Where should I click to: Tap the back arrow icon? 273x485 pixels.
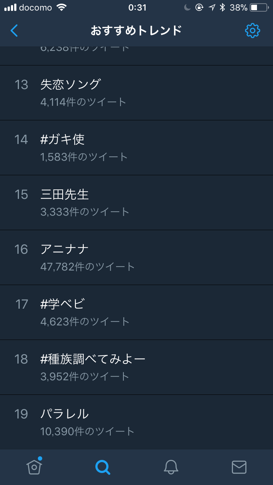click(x=14, y=31)
